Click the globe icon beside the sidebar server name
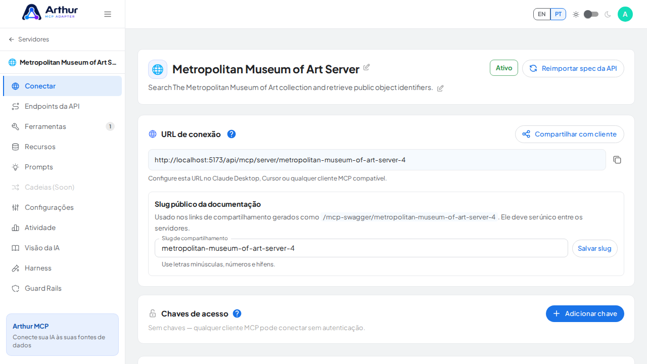 pos(13,63)
